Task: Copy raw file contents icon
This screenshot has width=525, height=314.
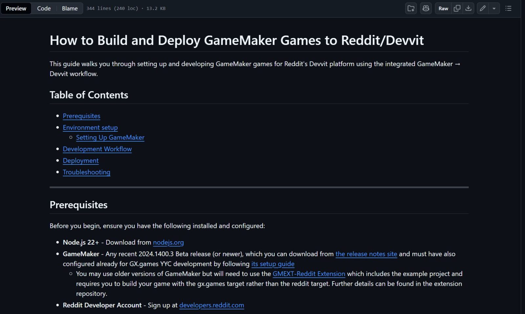Action: point(457,9)
